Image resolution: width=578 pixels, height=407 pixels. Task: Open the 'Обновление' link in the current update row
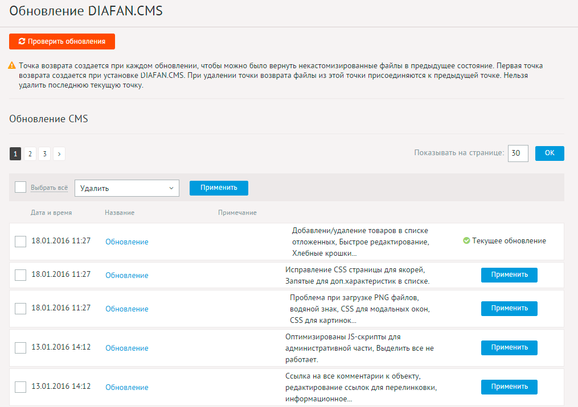(x=127, y=242)
